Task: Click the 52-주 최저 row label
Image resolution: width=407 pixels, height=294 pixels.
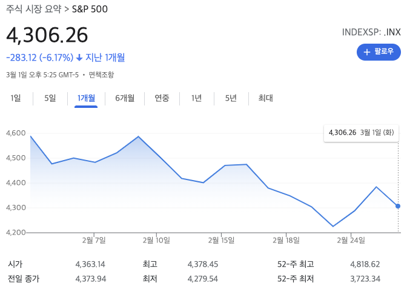Action: [296, 279]
